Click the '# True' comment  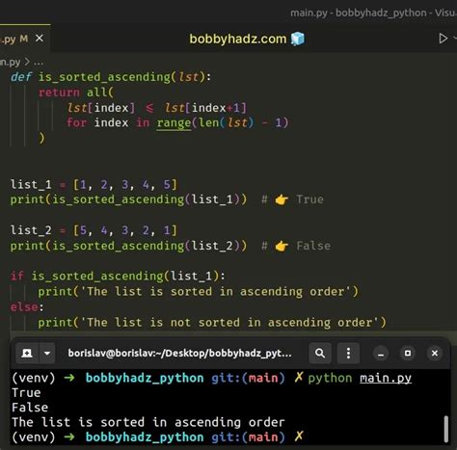tap(292, 199)
